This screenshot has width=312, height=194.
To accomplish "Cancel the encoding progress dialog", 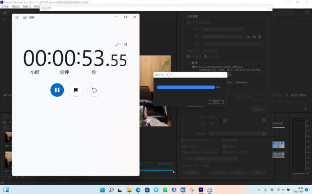I will pyautogui.click(x=216, y=102).
